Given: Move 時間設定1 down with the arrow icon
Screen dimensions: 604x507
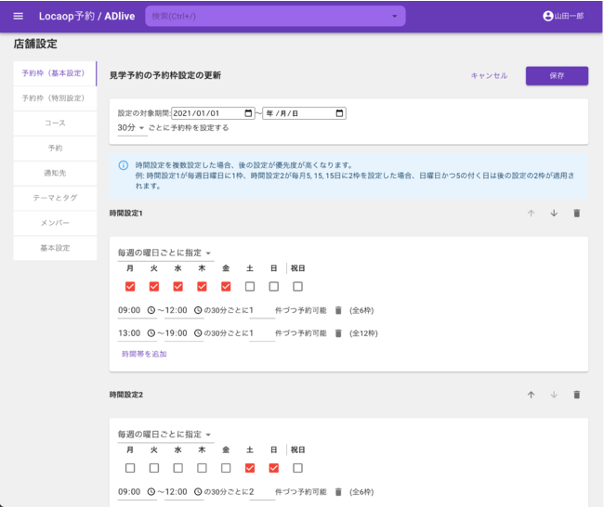Looking at the screenshot, I should coord(554,214).
